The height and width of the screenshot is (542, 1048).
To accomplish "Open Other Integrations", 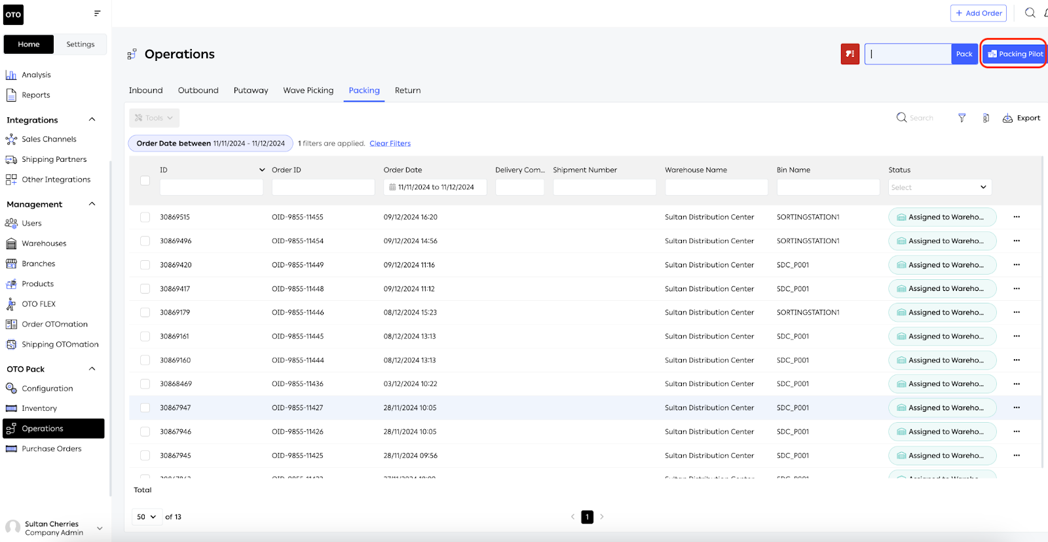I will pyautogui.click(x=56, y=180).
